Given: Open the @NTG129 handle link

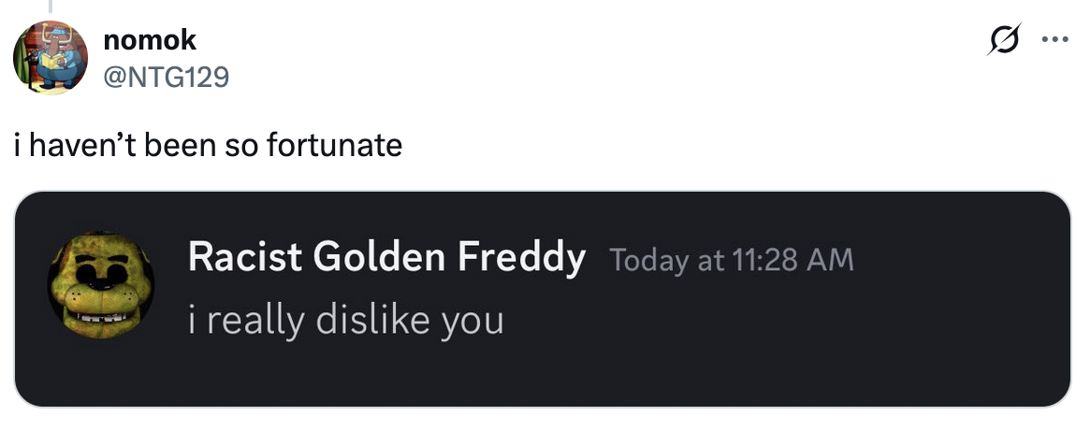Looking at the screenshot, I should tap(166, 74).
